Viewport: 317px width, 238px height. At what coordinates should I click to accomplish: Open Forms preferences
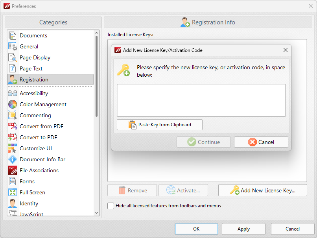pos(50,181)
